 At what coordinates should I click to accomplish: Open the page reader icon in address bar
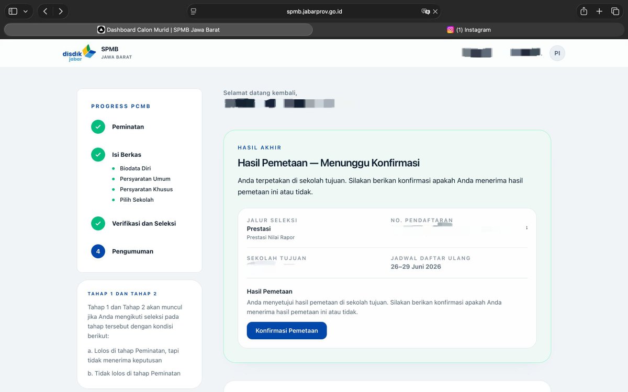(193, 11)
